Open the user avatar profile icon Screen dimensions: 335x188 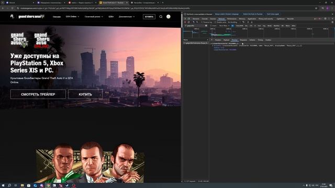pyautogui.click(x=169, y=17)
